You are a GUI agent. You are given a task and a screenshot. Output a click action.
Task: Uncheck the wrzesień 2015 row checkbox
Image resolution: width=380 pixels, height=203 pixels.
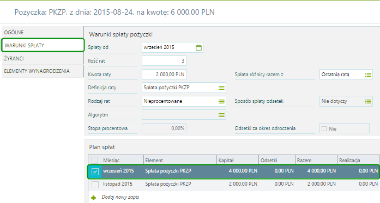click(95, 171)
